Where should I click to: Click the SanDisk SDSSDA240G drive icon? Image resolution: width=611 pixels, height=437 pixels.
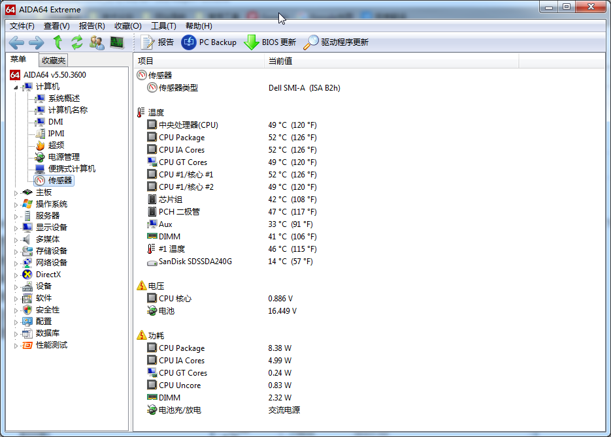pos(152,263)
